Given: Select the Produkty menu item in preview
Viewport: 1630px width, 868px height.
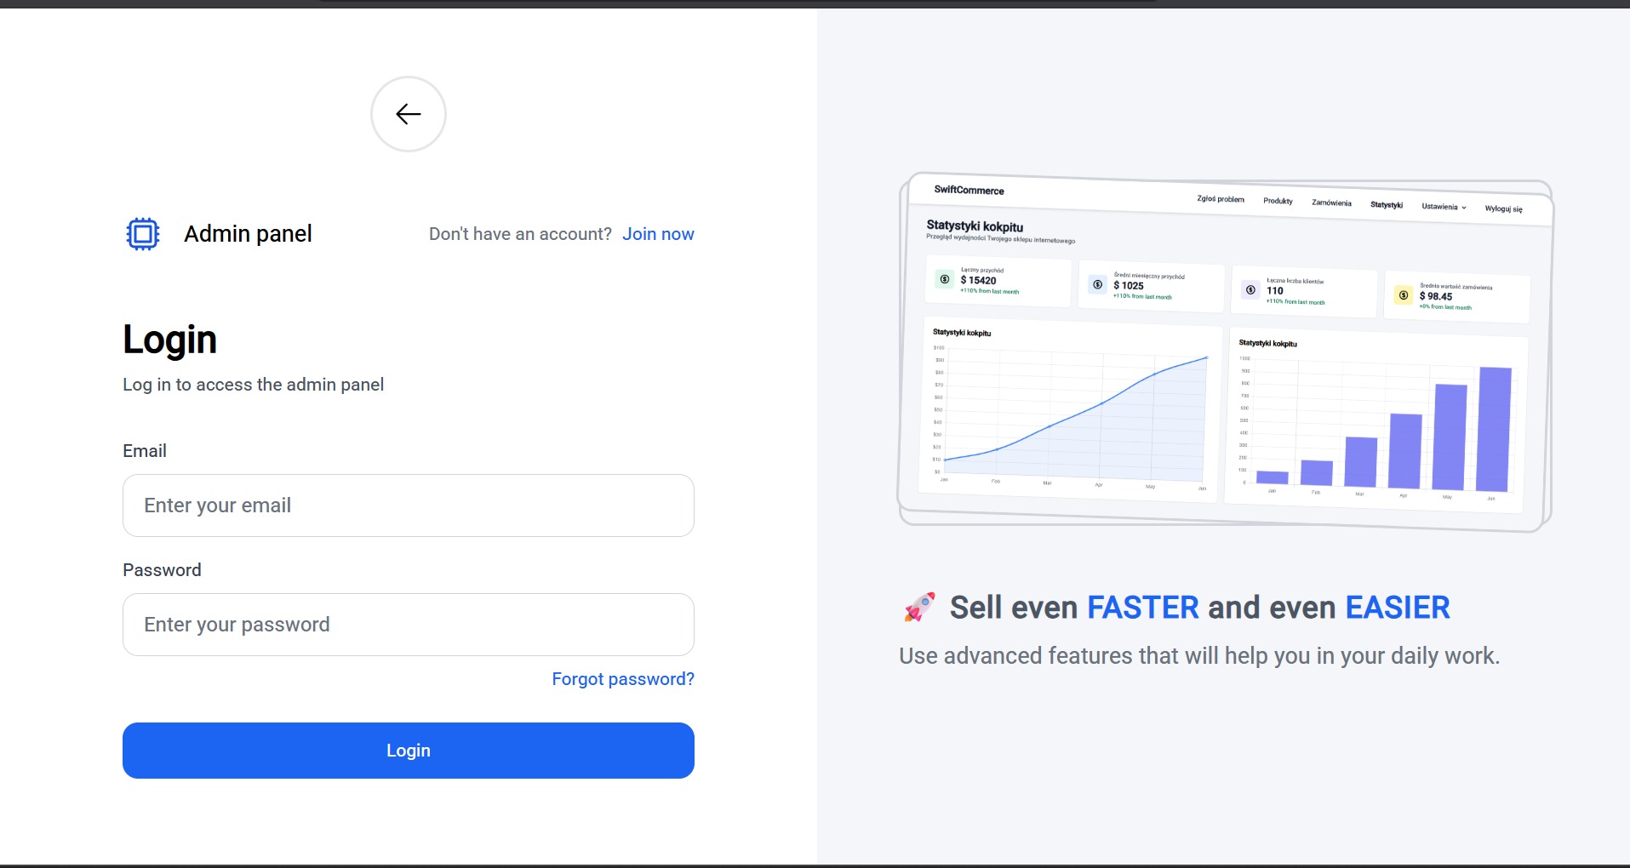Looking at the screenshot, I should tap(1278, 201).
